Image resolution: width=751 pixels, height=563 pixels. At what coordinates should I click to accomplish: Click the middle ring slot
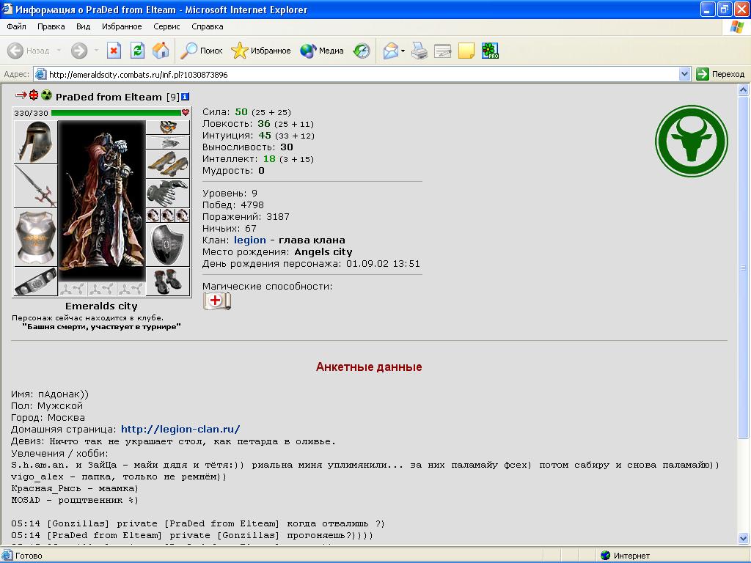(168, 216)
